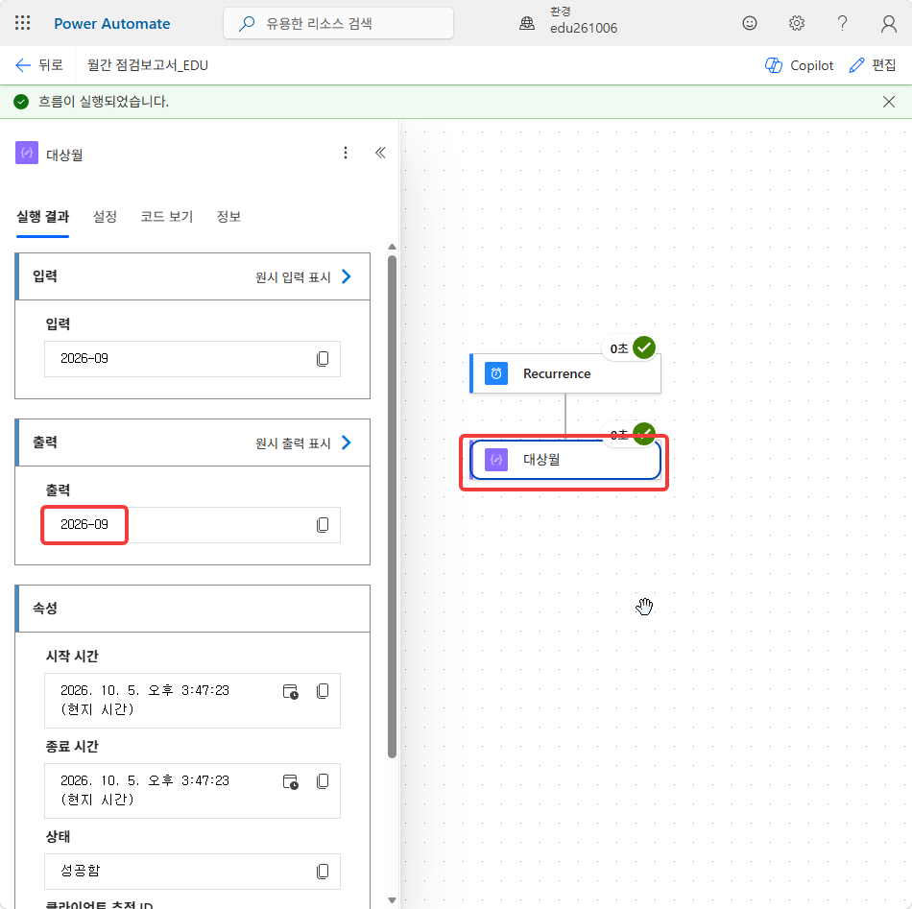Click 원시 입력 표시 link
912x909 pixels.
point(293,277)
